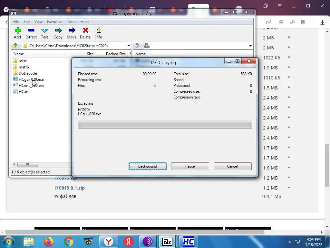This screenshot has height=248, width=330.
Task: Click the browser reader mode icon
Action: pos(281,22)
